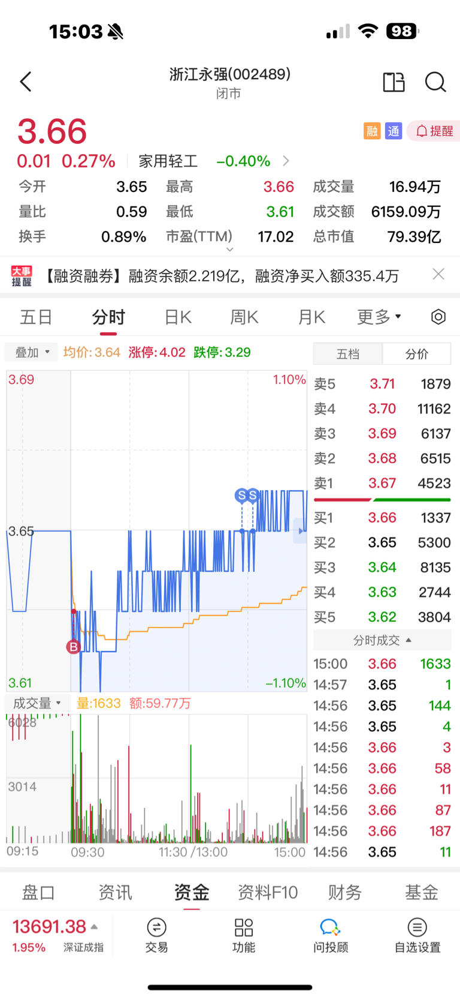Tap the 大事提醒 news icon
Image resolution: width=460 pixels, height=999 pixels.
click(x=22, y=276)
